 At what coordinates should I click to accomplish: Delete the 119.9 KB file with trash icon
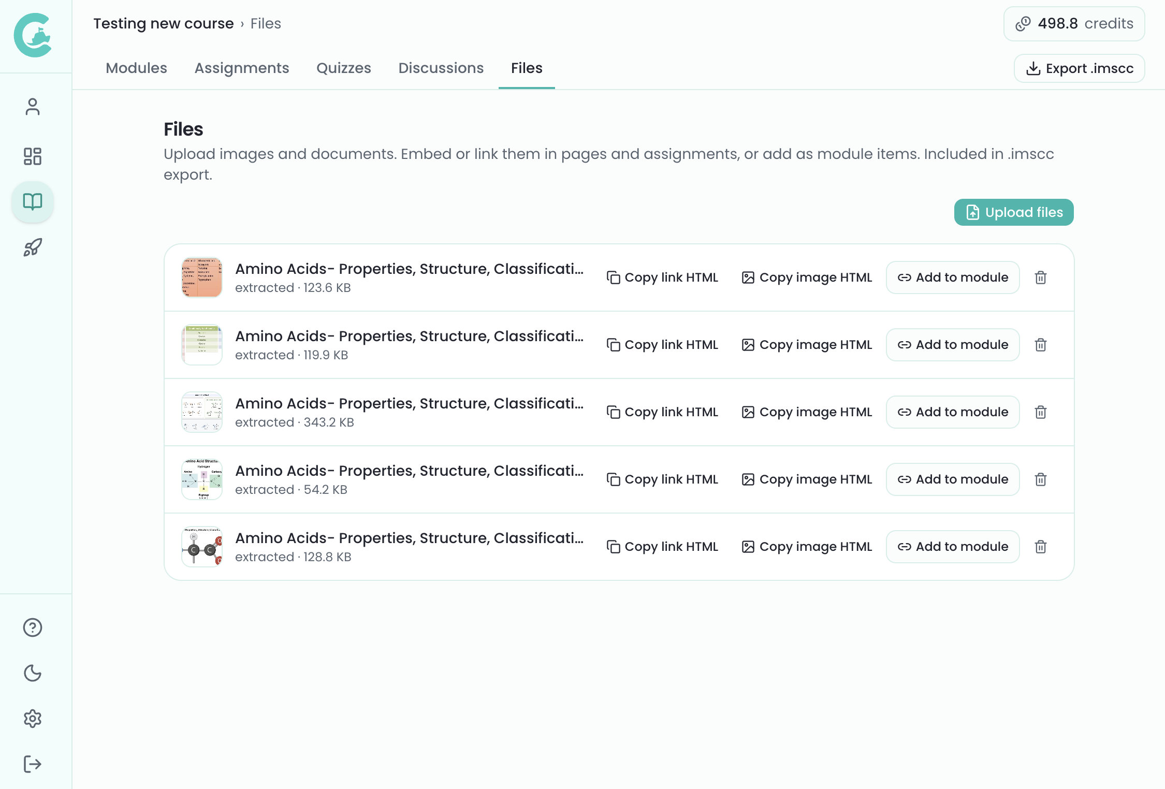(1041, 345)
